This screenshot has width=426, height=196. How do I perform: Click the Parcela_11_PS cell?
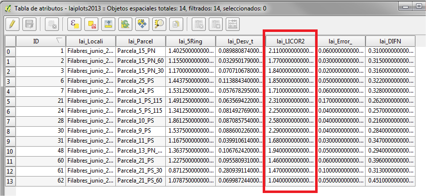(141, 141)
